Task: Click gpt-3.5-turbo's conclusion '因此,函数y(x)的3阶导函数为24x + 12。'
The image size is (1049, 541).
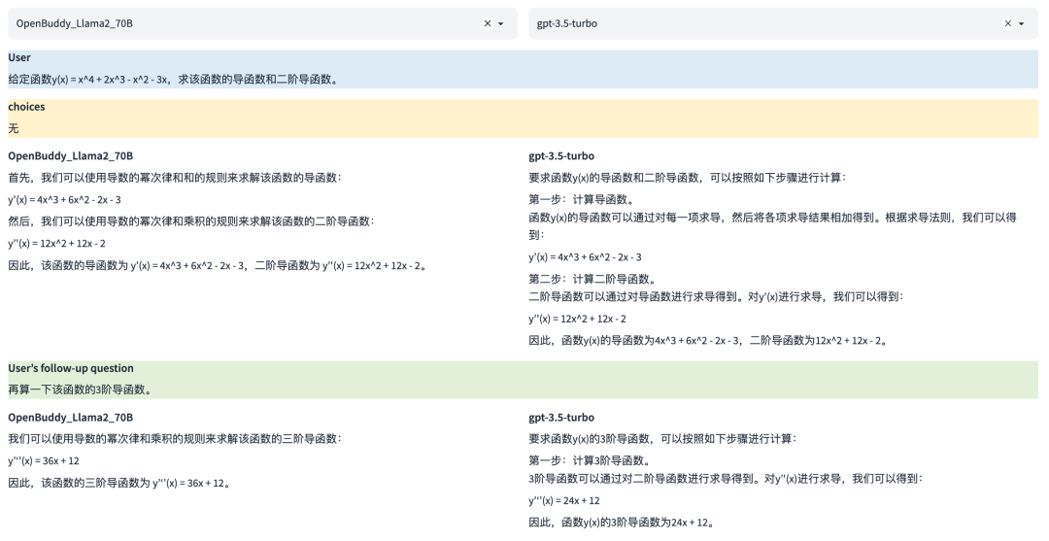Action: [622, 523]
